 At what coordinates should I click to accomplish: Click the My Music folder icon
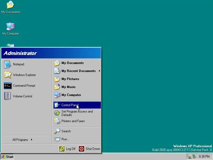[57, 87]
